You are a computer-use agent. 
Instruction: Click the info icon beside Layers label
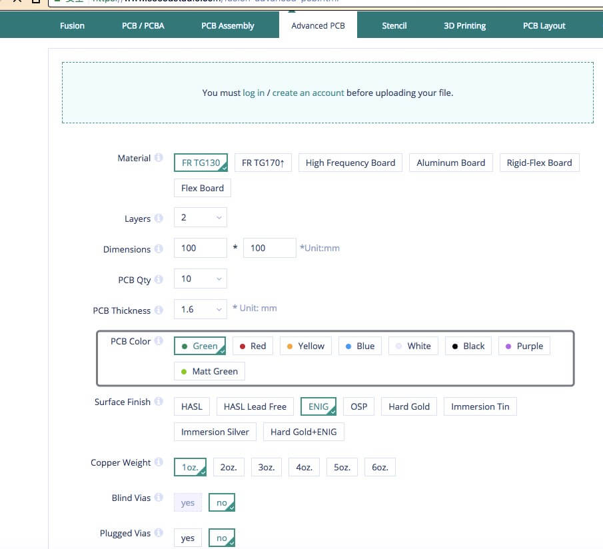(159, 219)
